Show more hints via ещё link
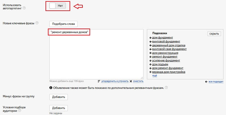This screenshot has height=115, width=226. coord(155,76)
